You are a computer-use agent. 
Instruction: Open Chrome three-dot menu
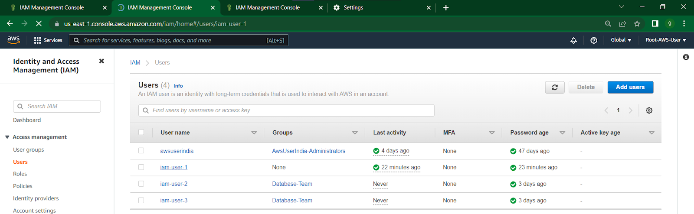tap(684, 24)
